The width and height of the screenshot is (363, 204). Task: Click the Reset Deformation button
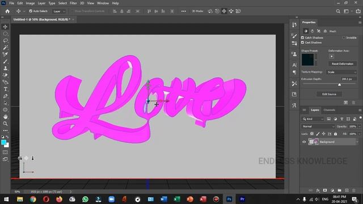pos(343,63)
